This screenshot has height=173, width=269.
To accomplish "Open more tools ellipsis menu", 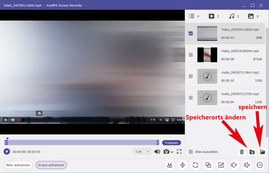I will (260, 165).
